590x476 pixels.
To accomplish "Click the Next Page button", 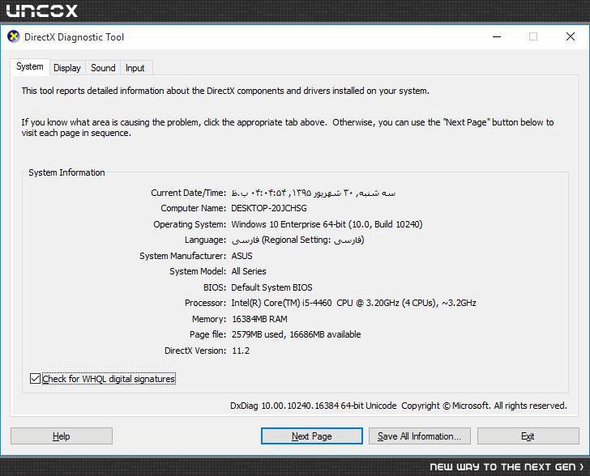I will [311, 436].
